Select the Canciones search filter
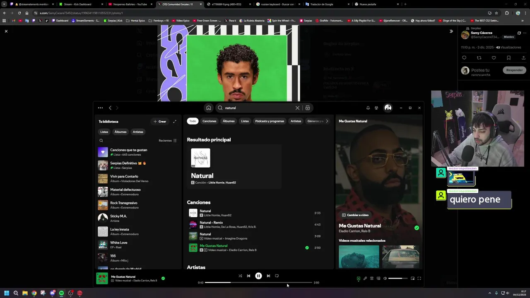Screen dimensions: 530x298 pos(209,121)
